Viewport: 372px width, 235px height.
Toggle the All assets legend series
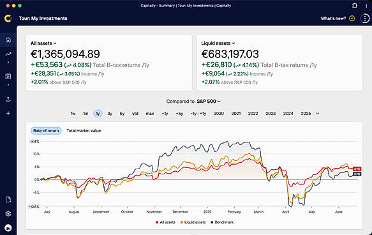pyautogui.click(x=165, y=222)
